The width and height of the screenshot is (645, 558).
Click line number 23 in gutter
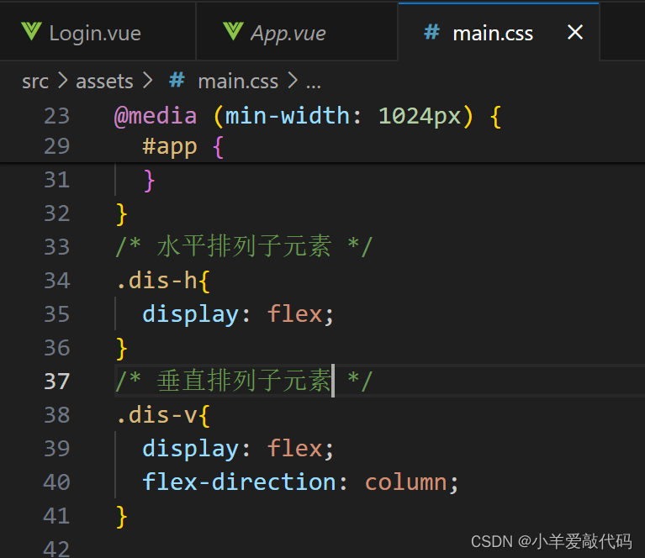pos(57,116)
